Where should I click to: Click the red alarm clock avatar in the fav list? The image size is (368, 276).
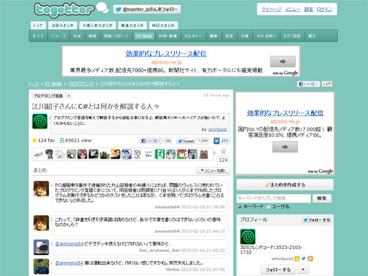pos(182,154)
